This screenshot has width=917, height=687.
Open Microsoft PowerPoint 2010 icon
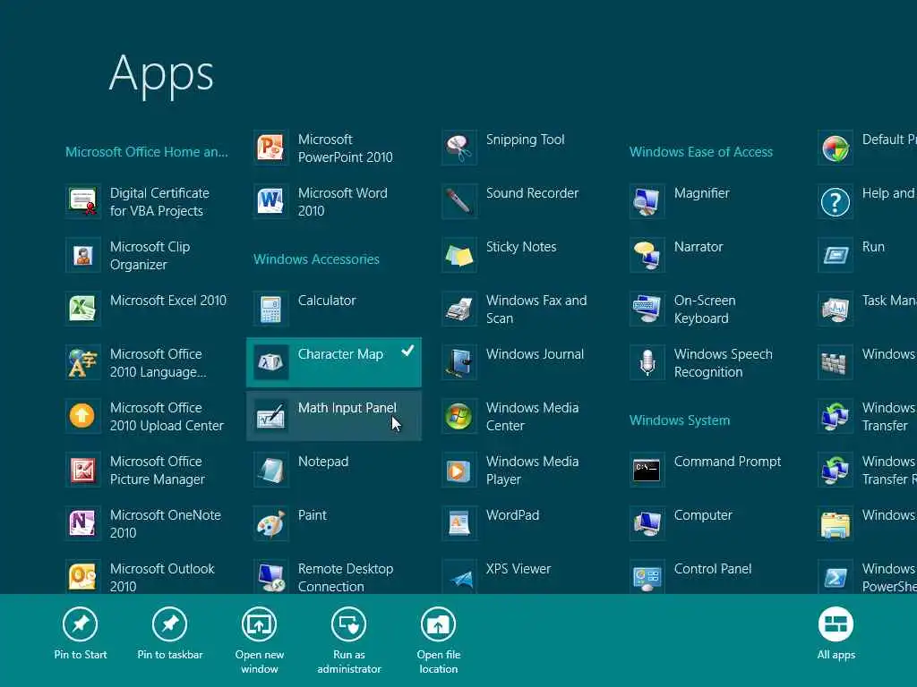270,148
